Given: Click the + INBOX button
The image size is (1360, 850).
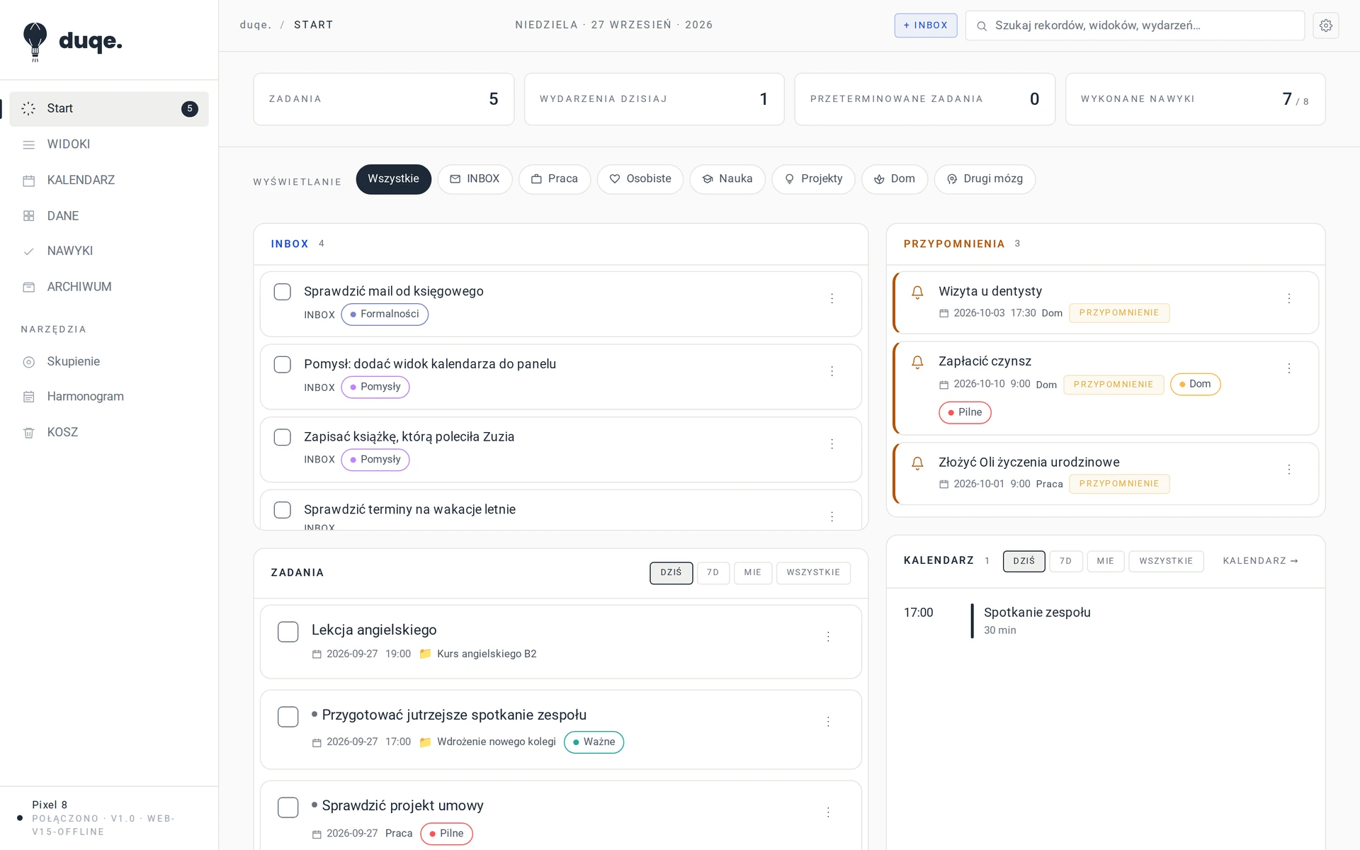Looking at the screenshot, I should pos(926,25).
